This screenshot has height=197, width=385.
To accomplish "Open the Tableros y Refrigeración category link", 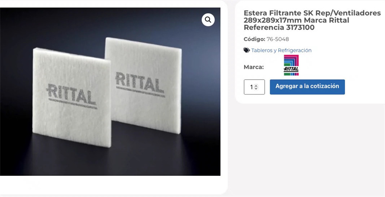I will tap(282, 50).
